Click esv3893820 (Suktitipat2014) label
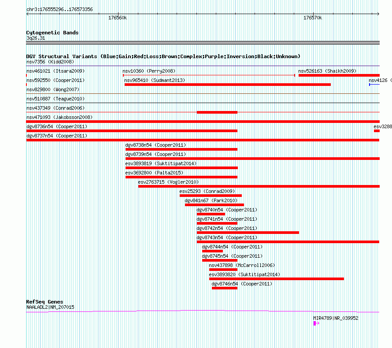This screenshot has width=392, height=348. (245, 274)
